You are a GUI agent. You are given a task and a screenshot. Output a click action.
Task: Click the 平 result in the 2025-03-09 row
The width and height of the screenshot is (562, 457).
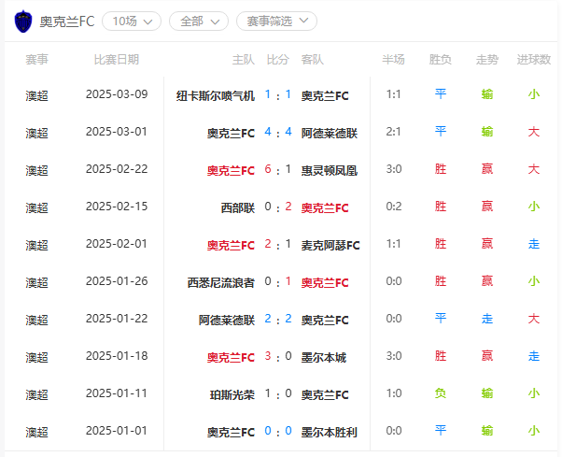coord(440,94)
